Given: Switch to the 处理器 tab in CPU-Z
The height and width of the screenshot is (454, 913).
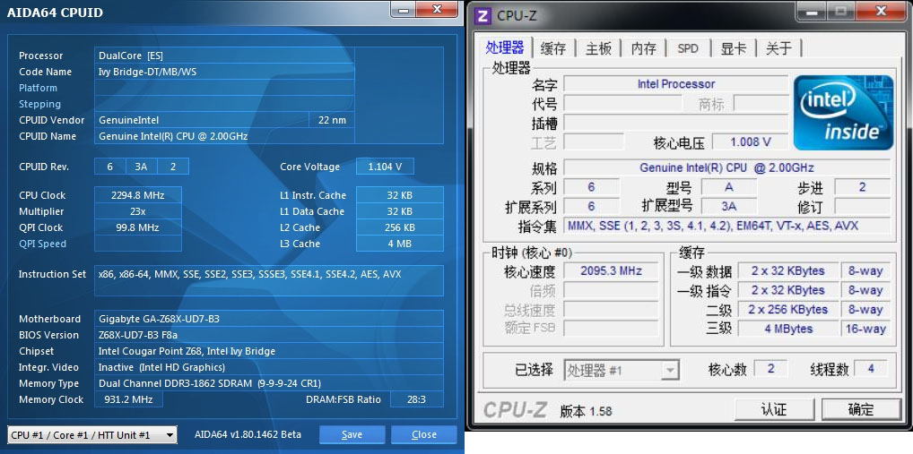Looking at the screenshot, I should (505, 47).
